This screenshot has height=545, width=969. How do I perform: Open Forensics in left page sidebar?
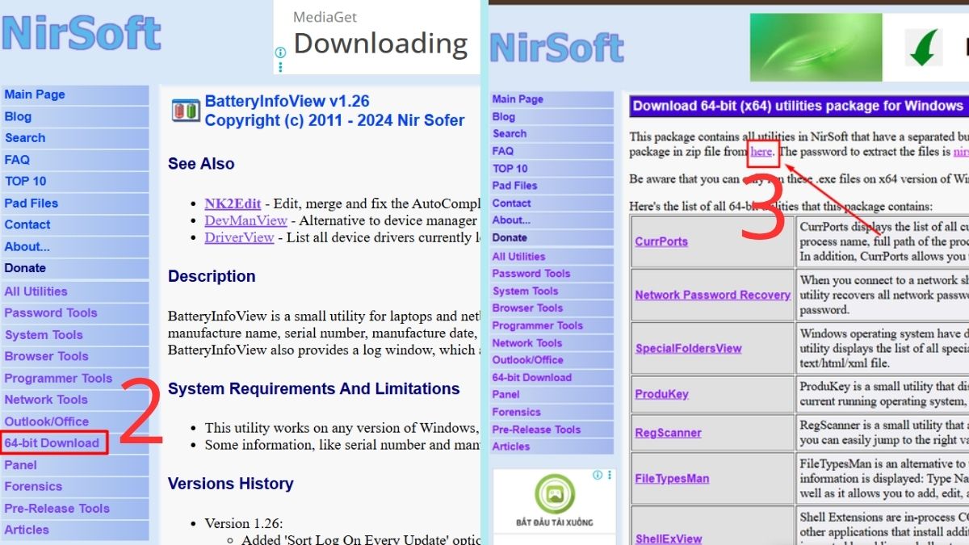[33, 487]
